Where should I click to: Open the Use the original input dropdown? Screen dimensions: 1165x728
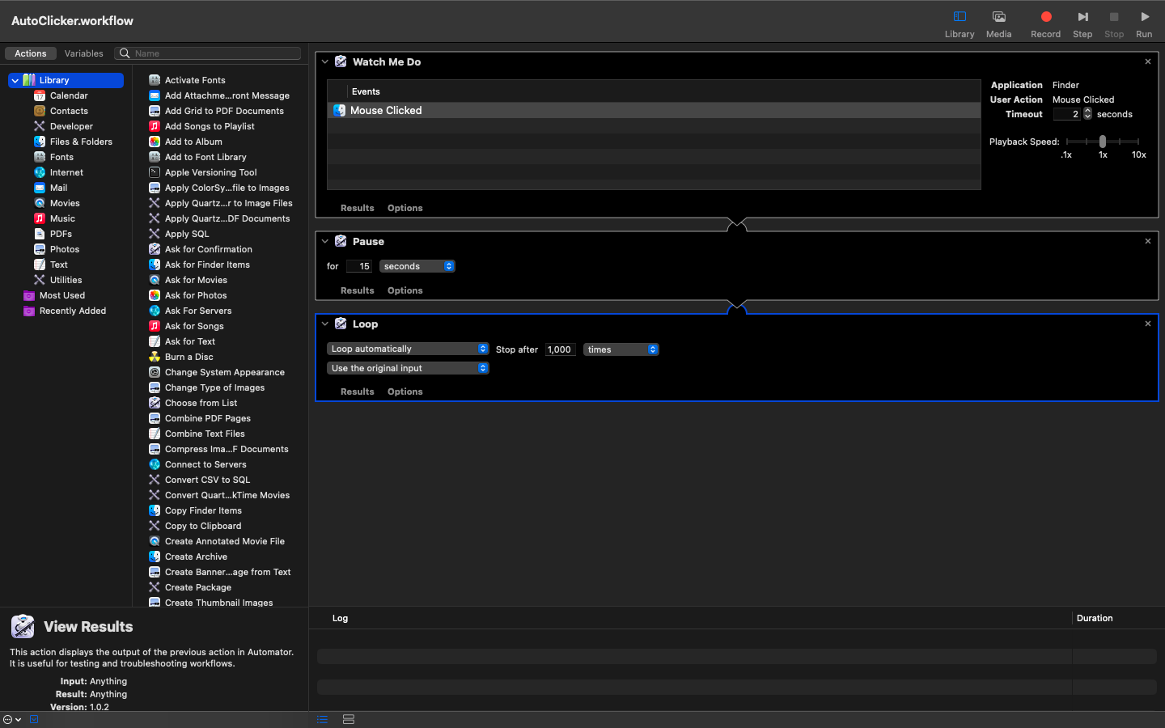coord(408,368)
